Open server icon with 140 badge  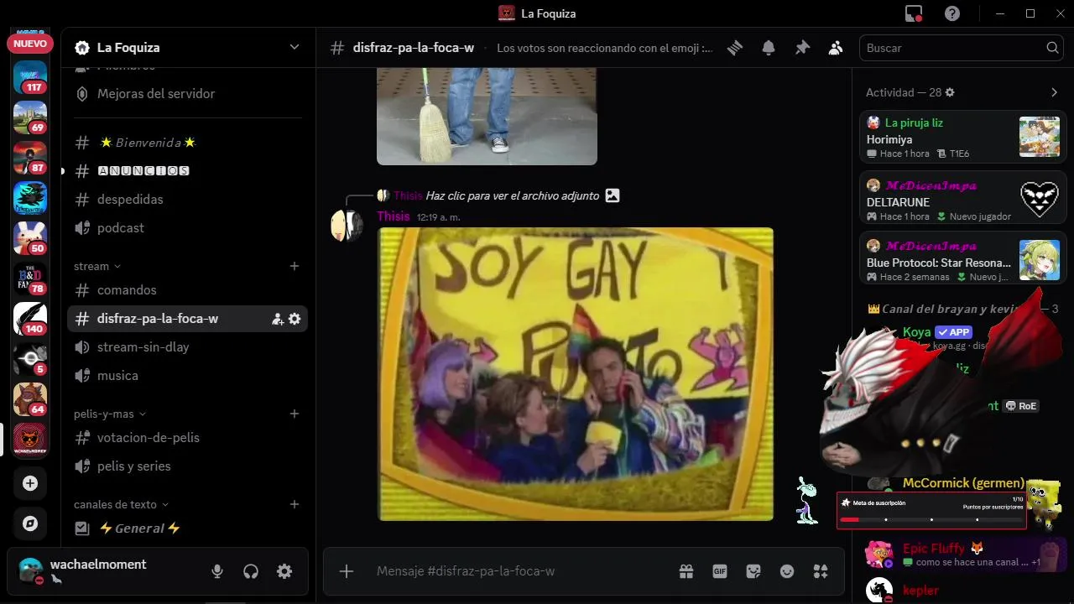coord(30,319)
